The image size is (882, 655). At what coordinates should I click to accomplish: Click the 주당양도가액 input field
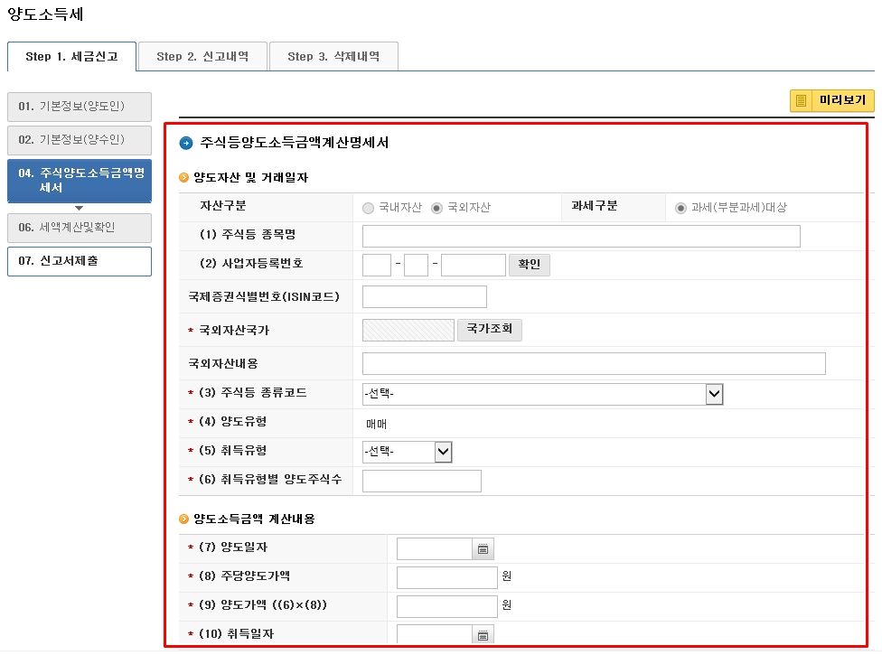tap(447, 578)
